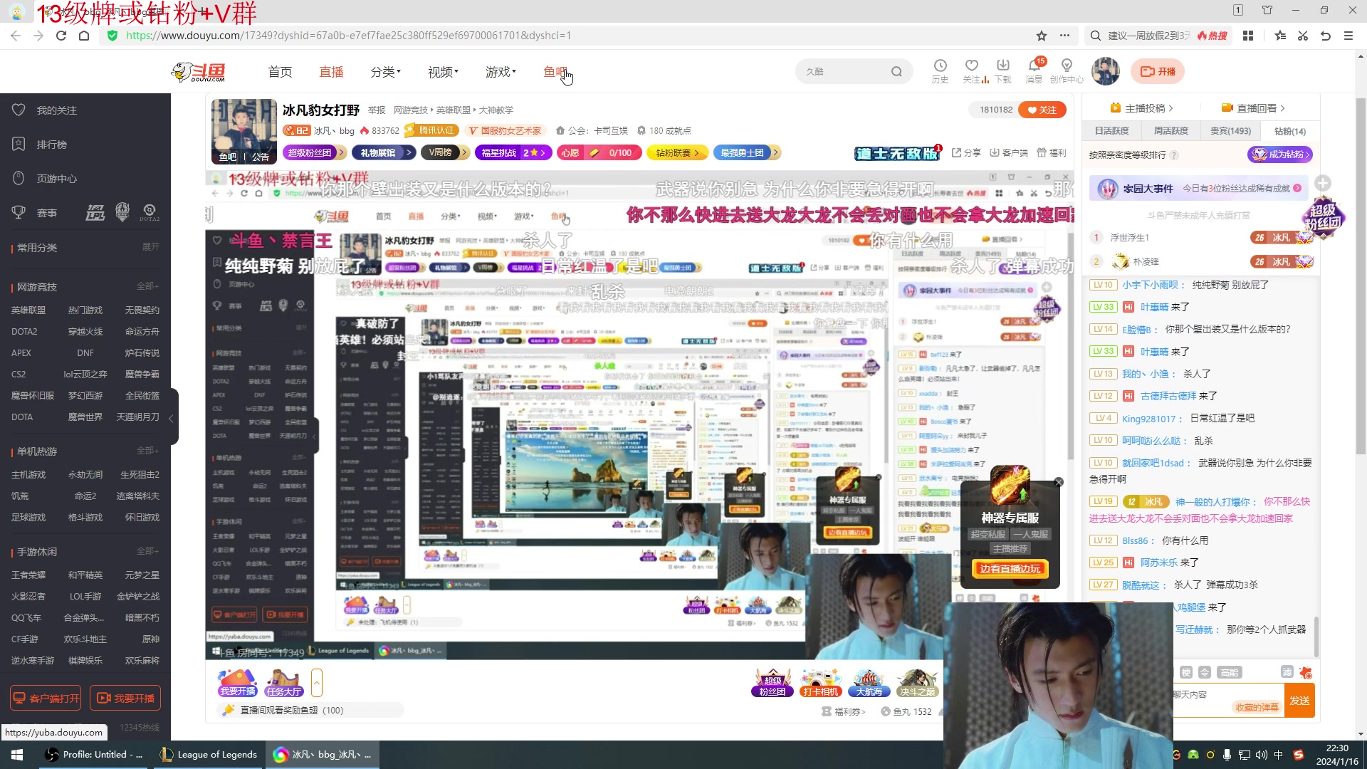Click the orange 关注 follow button

[1042, 110]
